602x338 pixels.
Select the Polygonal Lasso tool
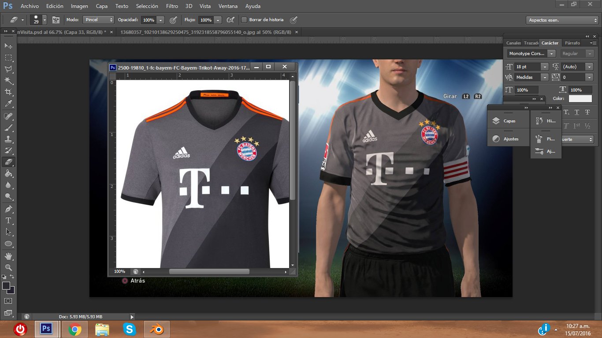point(8,69)
